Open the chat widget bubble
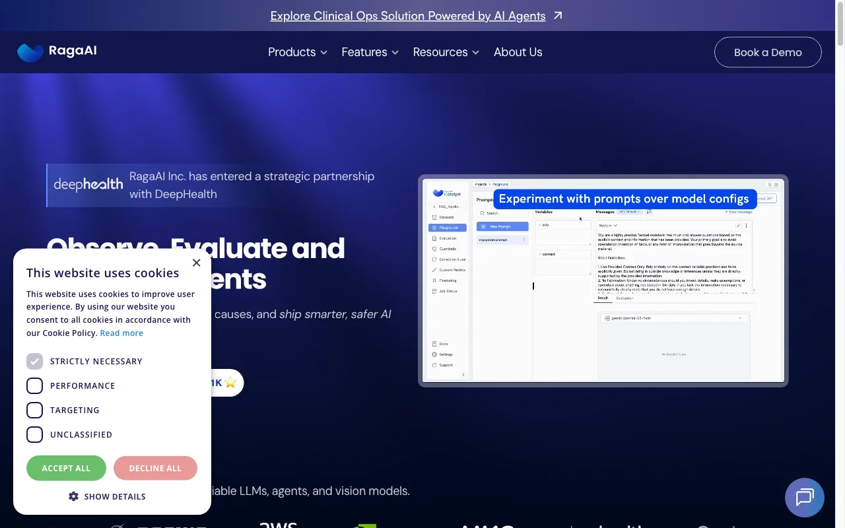The image size is (845, 528). click(x=805, y=497)
